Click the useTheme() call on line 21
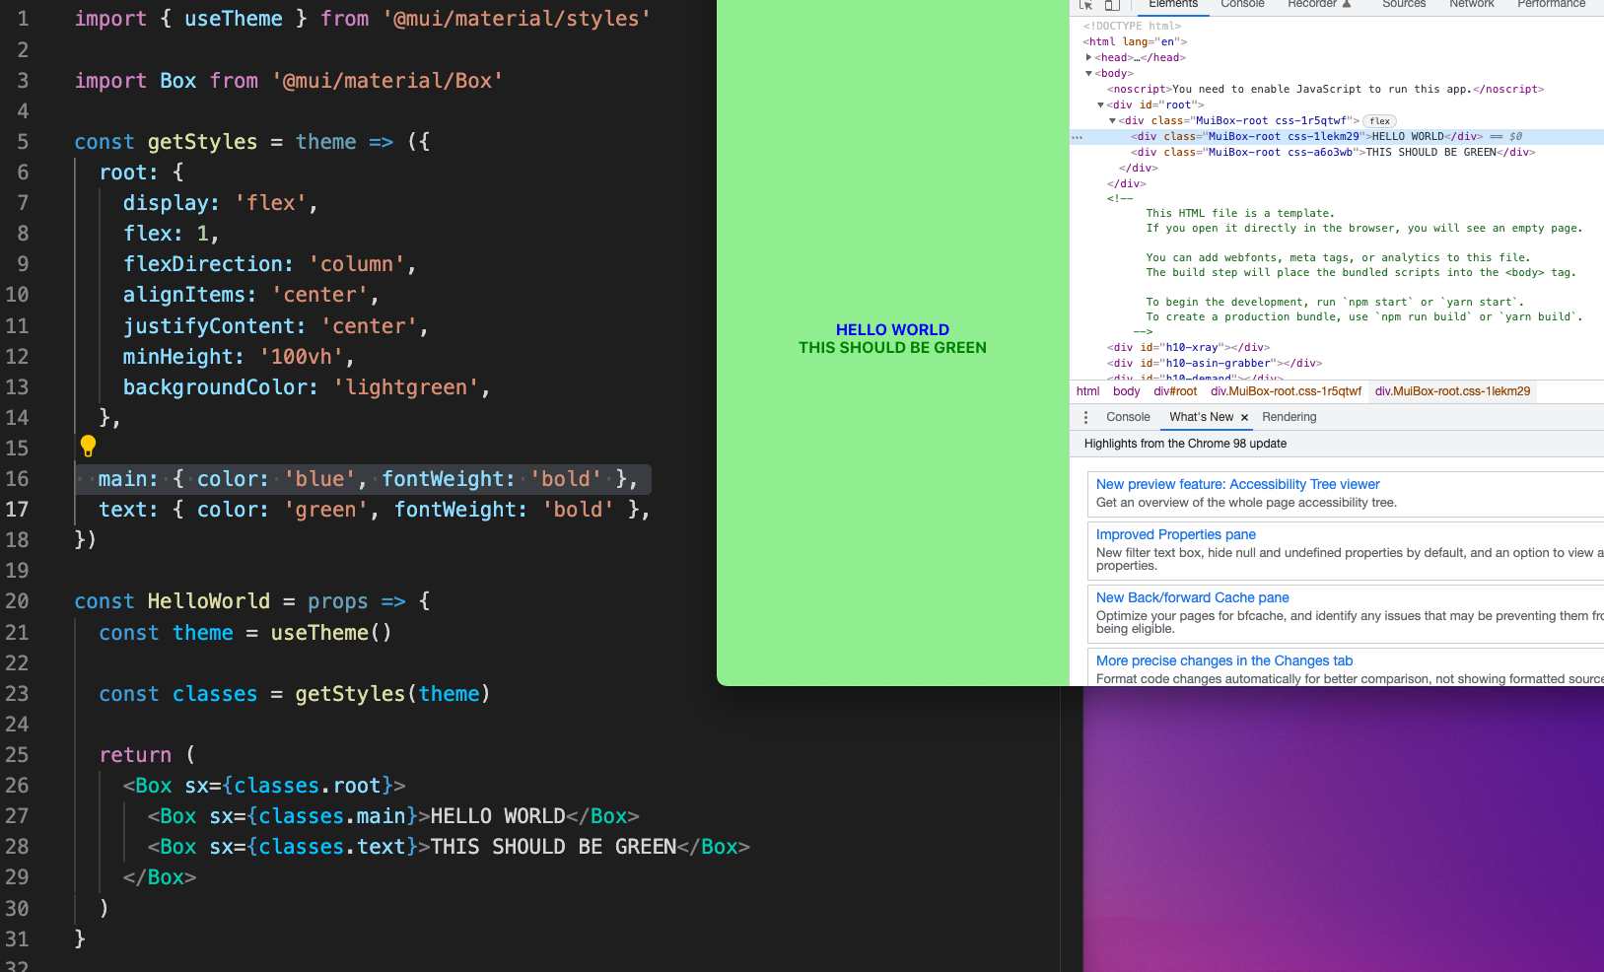This screenshot has width=1604, height=972. coord(331,633)
